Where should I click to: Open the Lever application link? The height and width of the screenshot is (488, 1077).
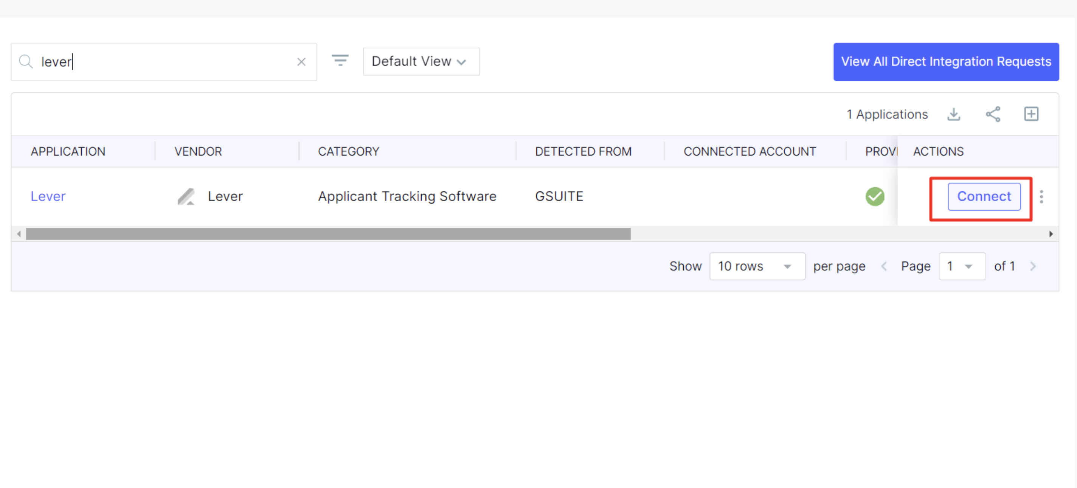48,197
